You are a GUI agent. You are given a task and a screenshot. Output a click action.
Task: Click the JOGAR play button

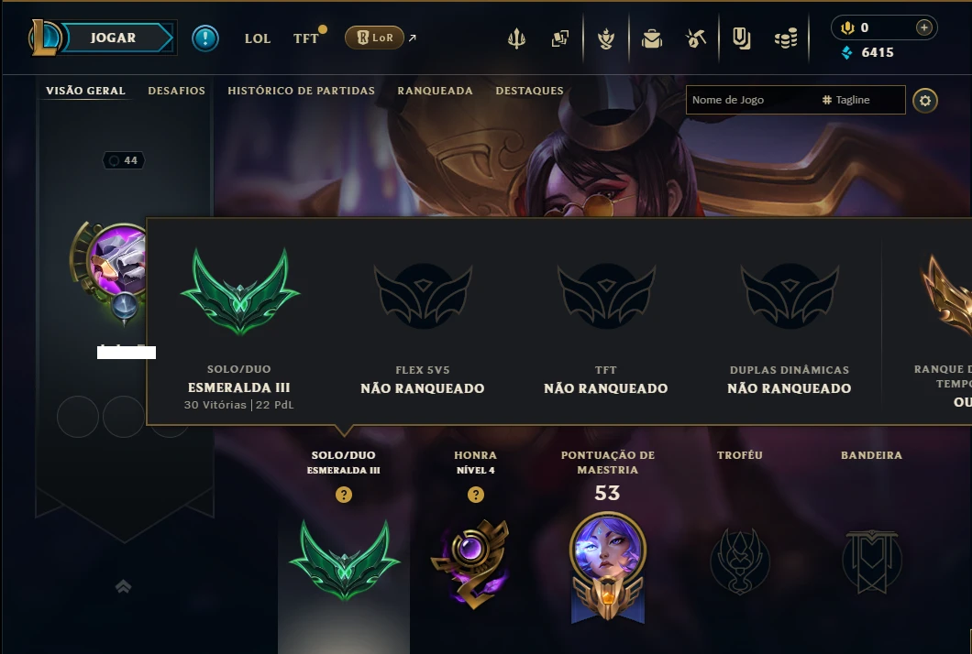coord(114,38)
